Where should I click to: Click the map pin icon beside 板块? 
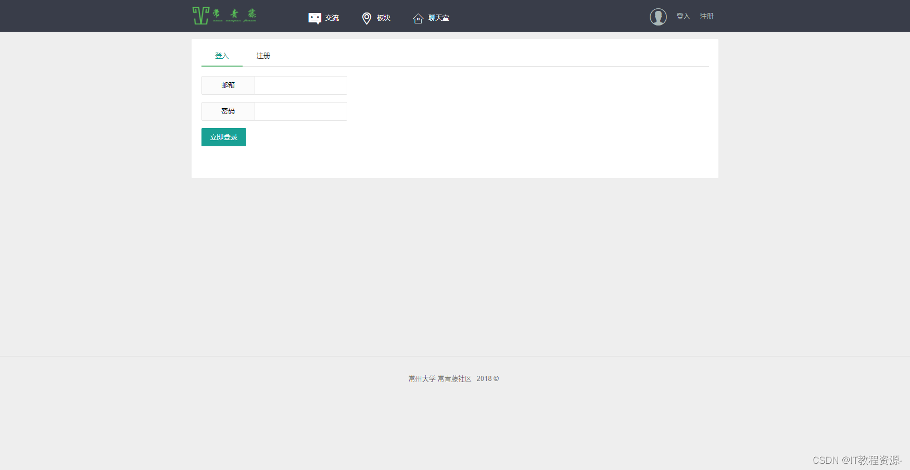coord(366,18)
